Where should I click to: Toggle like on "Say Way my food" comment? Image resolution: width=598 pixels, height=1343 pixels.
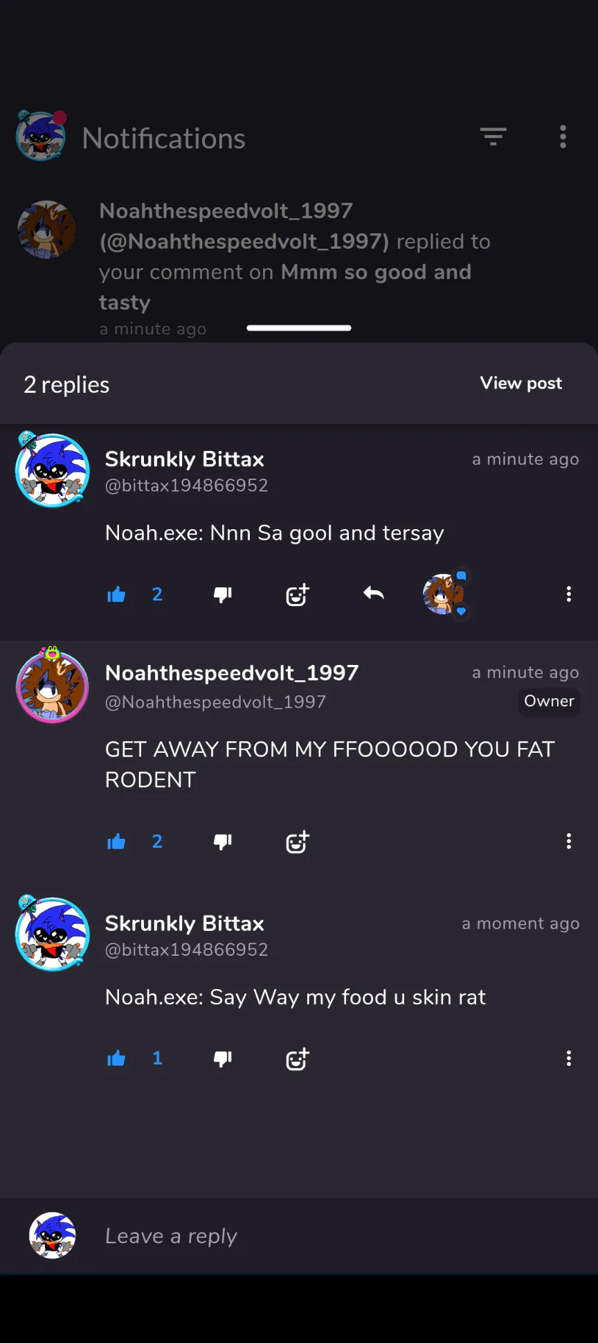coord(116,1058)
